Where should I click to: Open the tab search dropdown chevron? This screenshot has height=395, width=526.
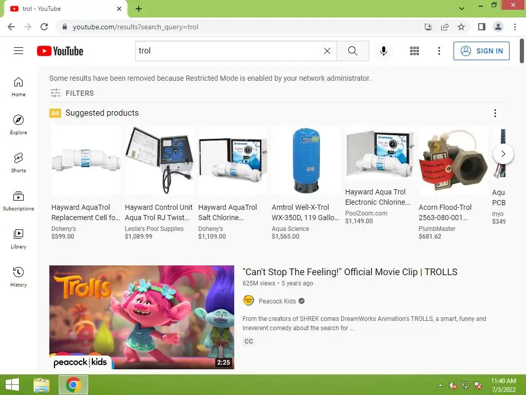pyautogui.click(x=462, y=8)
